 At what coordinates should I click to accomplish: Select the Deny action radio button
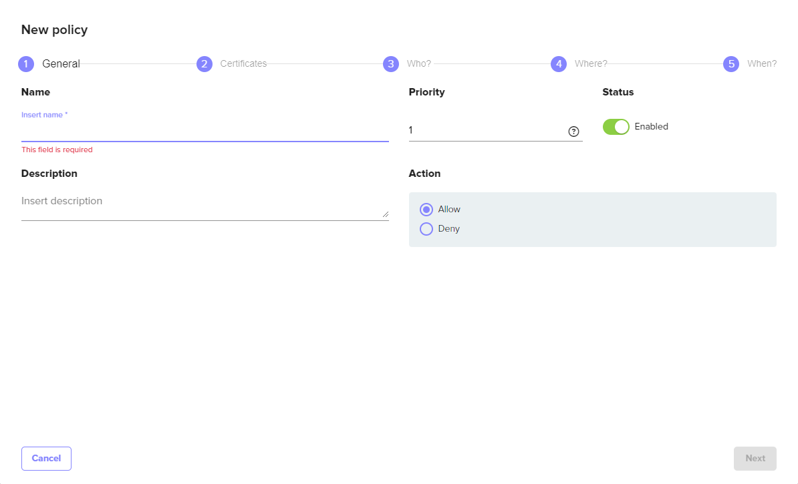pyautogui.click(x=426, y=229)
